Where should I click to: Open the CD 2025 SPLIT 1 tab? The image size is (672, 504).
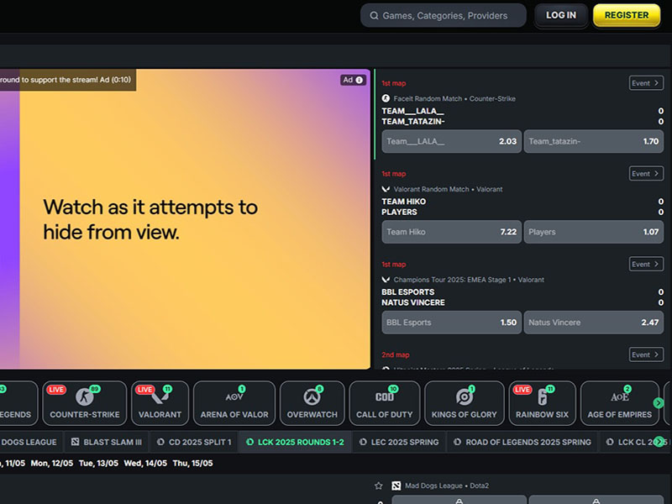pos(194,442)
